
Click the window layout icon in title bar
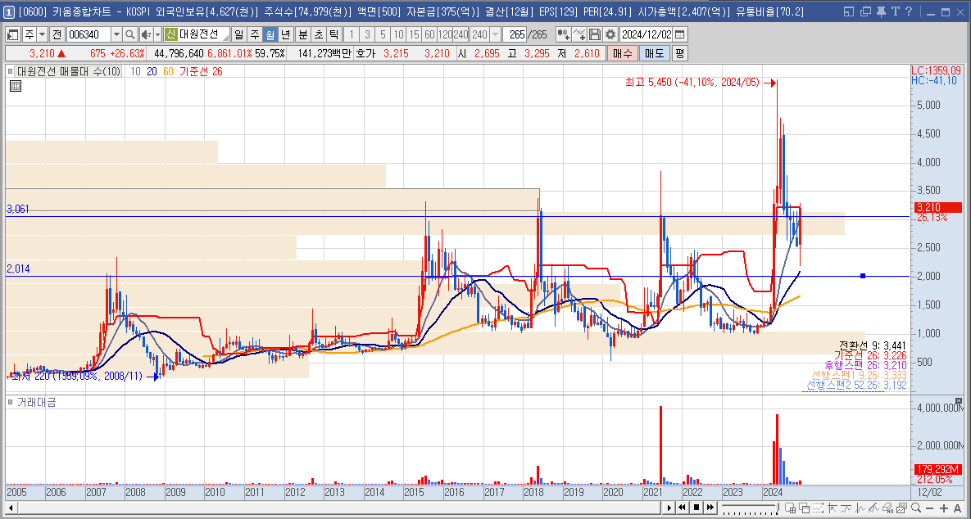point(849,11)
